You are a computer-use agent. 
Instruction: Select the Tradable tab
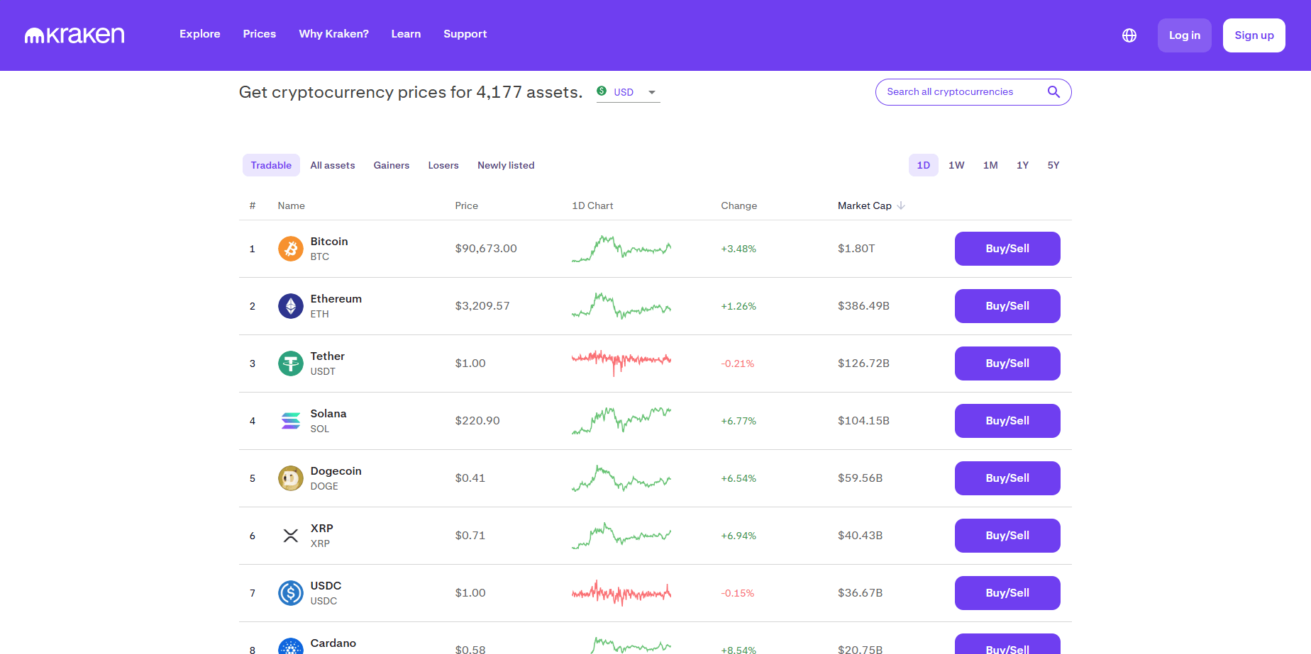click(271, 165)
